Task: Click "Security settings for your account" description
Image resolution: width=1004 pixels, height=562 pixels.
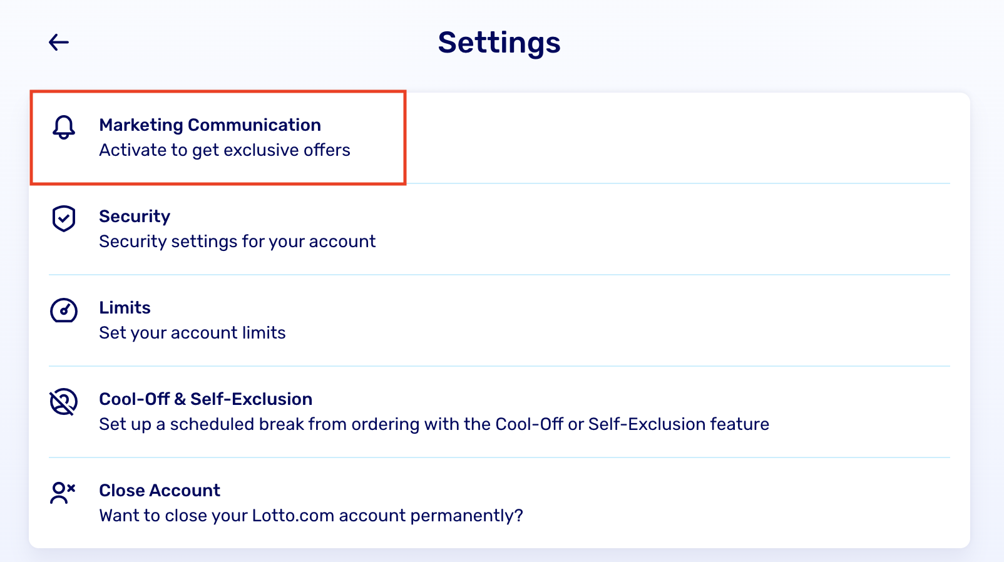Action: pos(237,242)
